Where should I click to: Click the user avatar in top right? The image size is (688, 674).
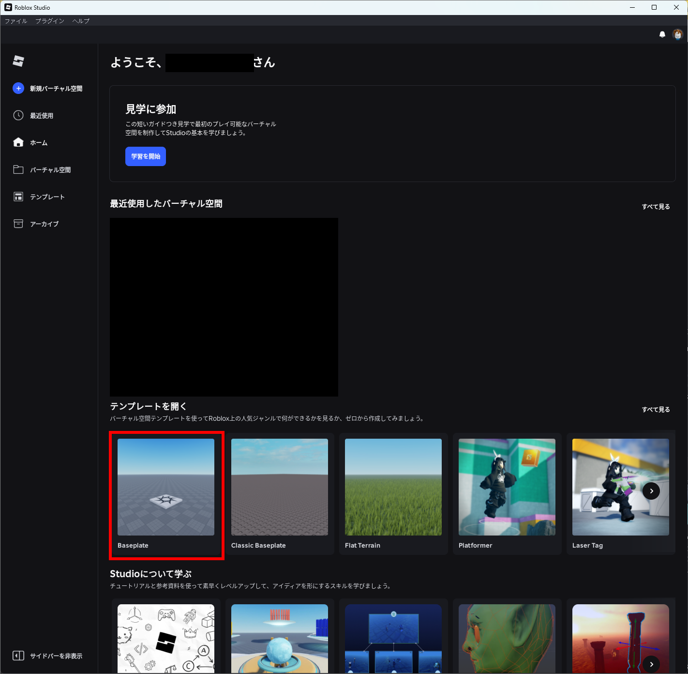pyautogui.click(x=677, y=34)
